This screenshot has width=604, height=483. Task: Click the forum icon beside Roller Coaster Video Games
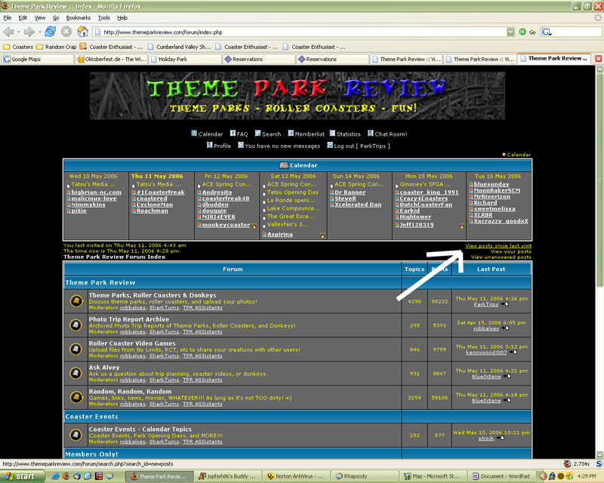(76, 349)
